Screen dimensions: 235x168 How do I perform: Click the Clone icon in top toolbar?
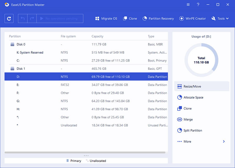(x=125, y=18)
